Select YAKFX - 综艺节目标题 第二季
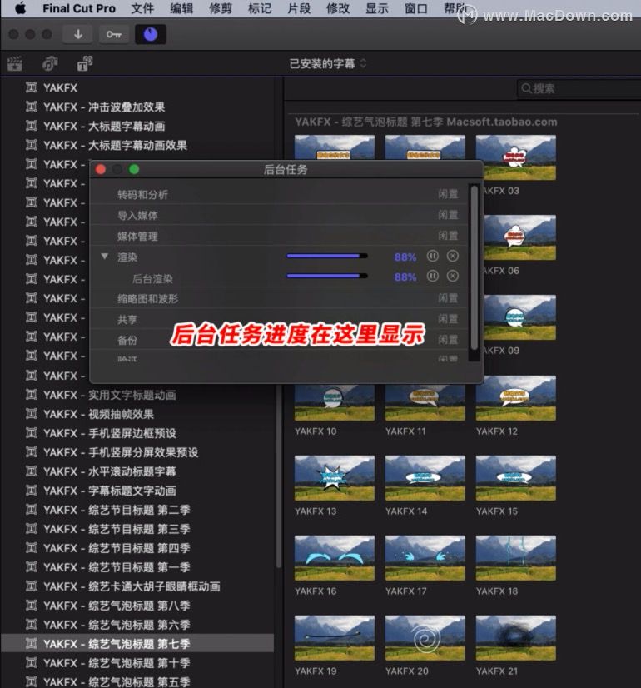Screen dimensions: 641x688 [137, 510]
